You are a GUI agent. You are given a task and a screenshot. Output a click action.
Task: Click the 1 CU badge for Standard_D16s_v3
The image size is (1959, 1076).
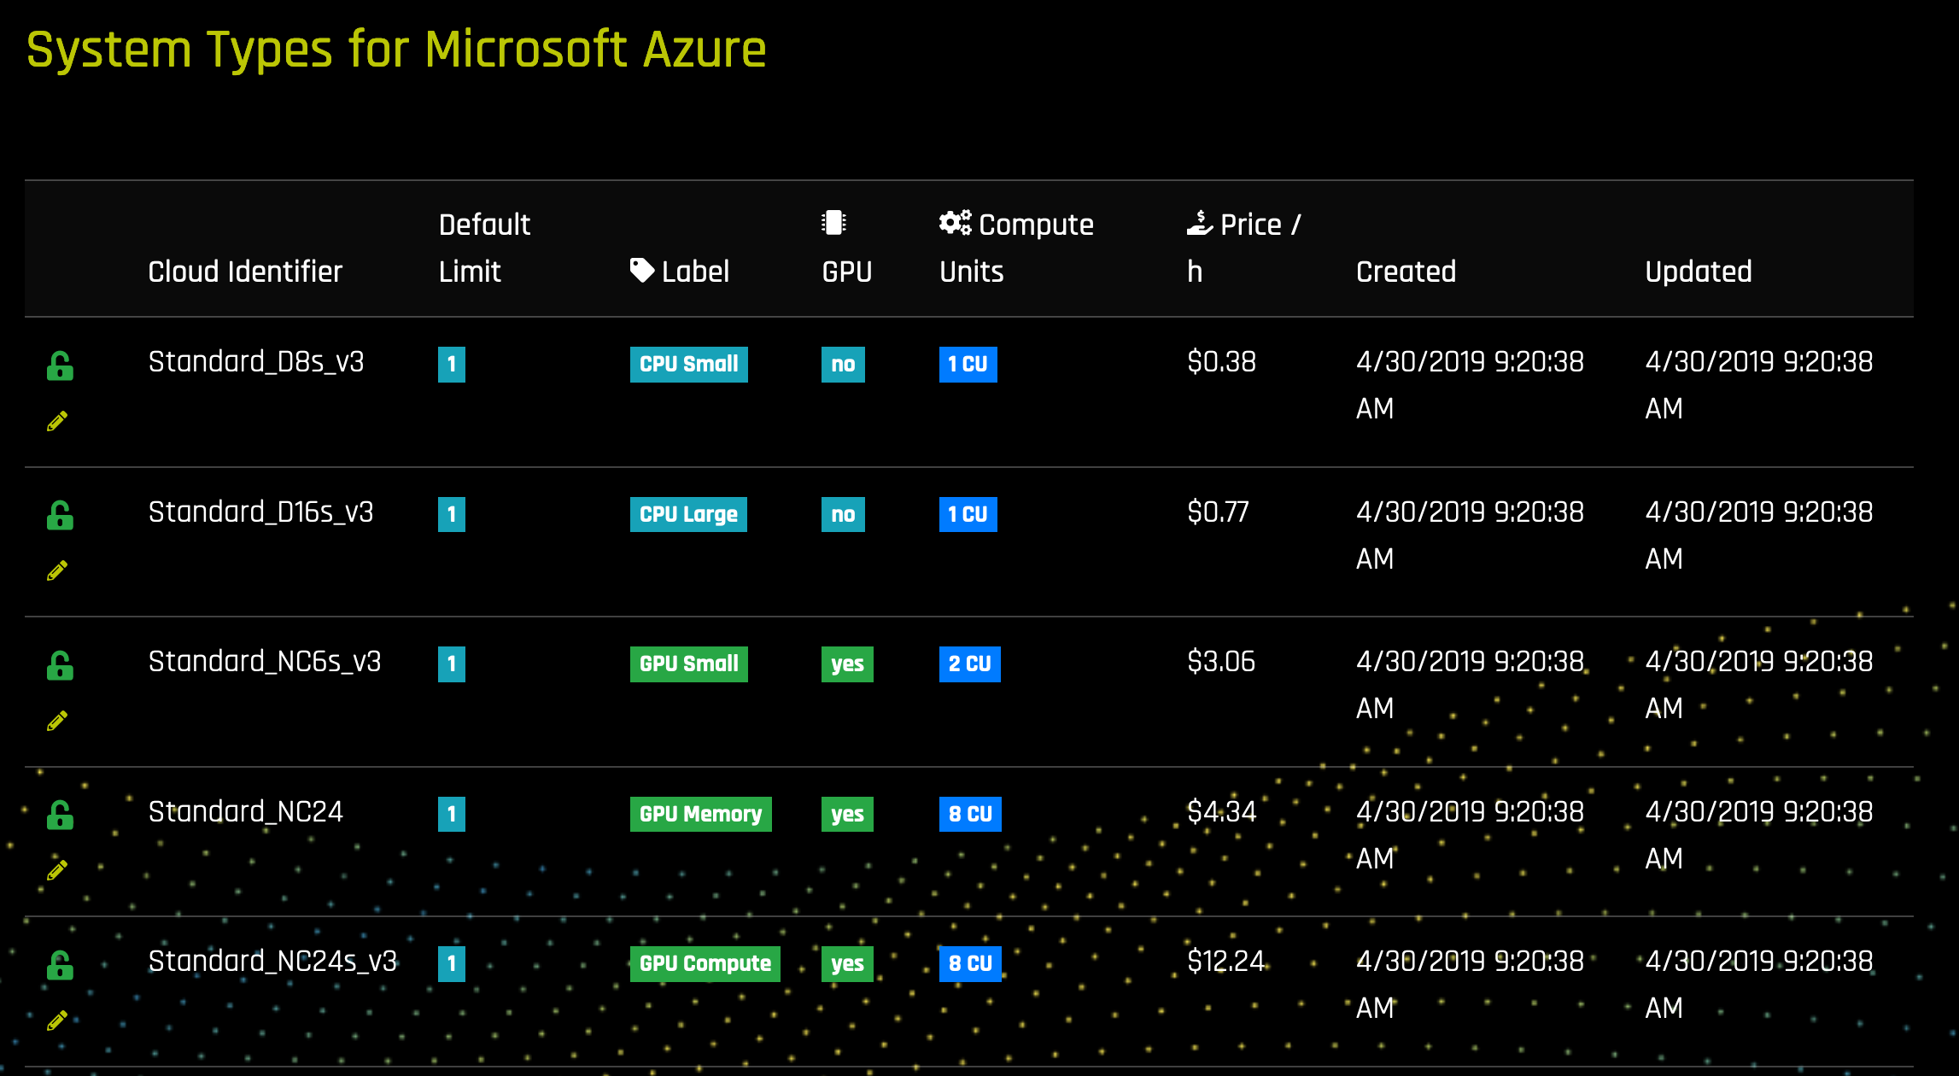968,514
